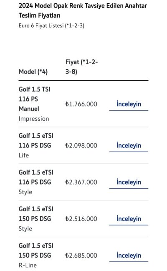Click İnceleyin beside the ₺2.367.000 price
Viewport: 167px width, 271px height.
[x=129, y=182]
